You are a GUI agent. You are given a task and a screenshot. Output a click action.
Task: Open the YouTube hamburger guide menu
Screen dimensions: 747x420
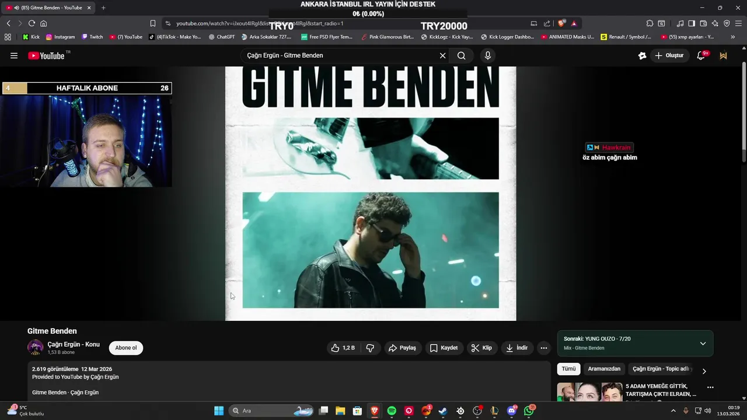(x=14, y=55)
